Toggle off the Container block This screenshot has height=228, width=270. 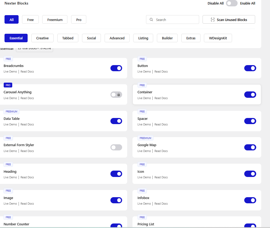(250, 94)
